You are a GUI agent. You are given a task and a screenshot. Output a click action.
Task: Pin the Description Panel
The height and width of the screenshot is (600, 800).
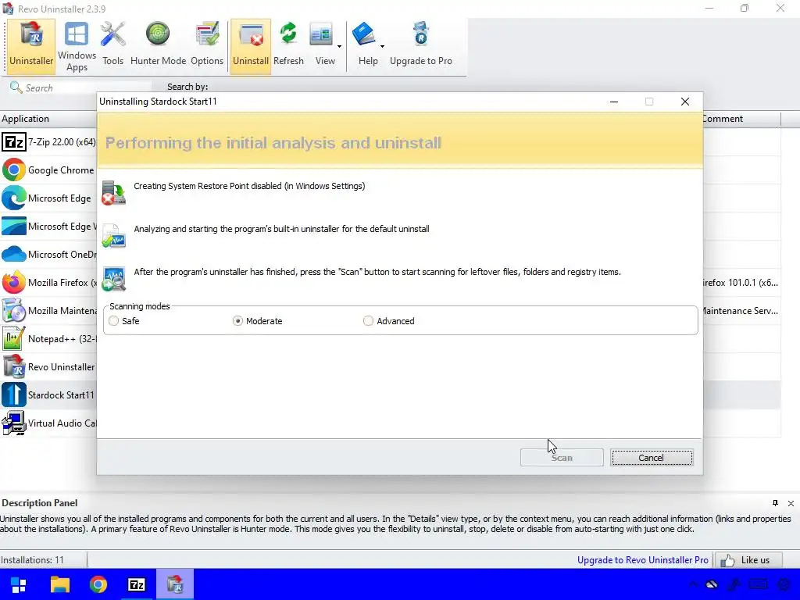tap(775, 503)
